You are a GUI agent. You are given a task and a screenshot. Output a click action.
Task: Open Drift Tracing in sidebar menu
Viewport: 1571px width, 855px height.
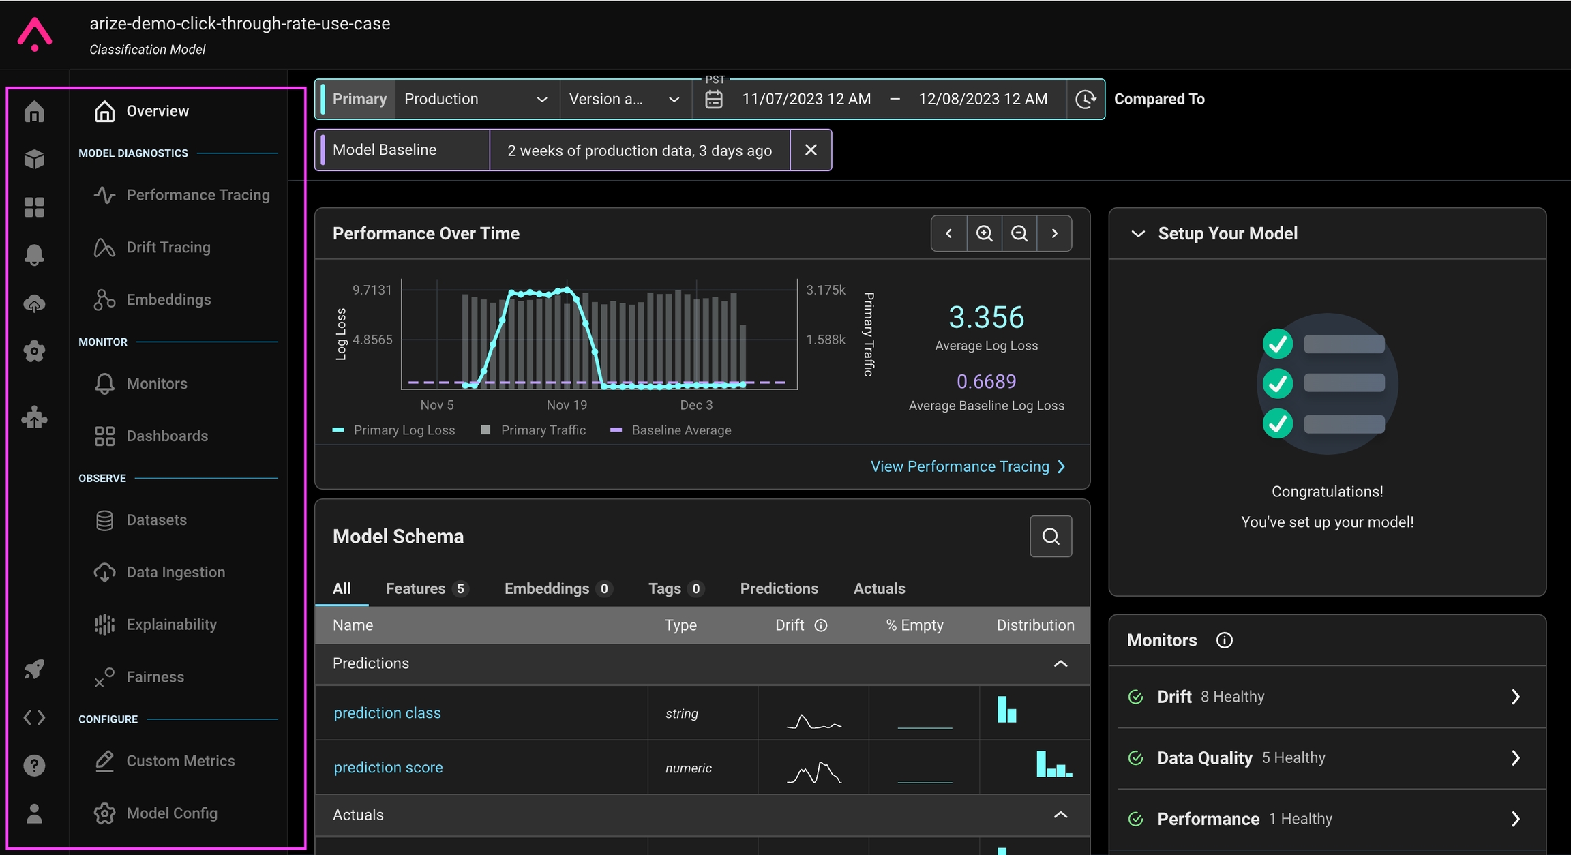click(x=168, y=247)
